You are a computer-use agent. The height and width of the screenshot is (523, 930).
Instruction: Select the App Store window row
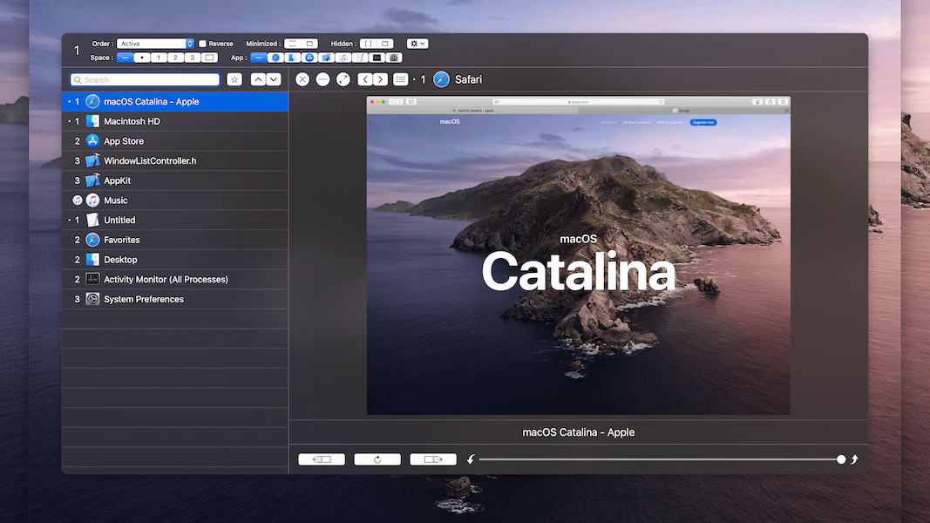175,141
